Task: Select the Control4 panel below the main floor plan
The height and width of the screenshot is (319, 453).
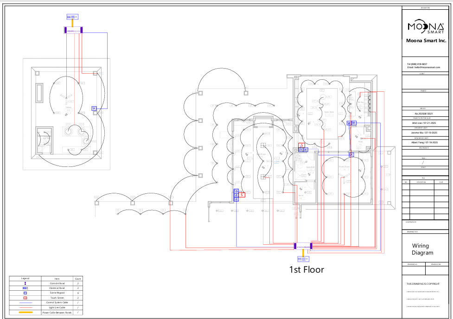Action: coord(303,246)
